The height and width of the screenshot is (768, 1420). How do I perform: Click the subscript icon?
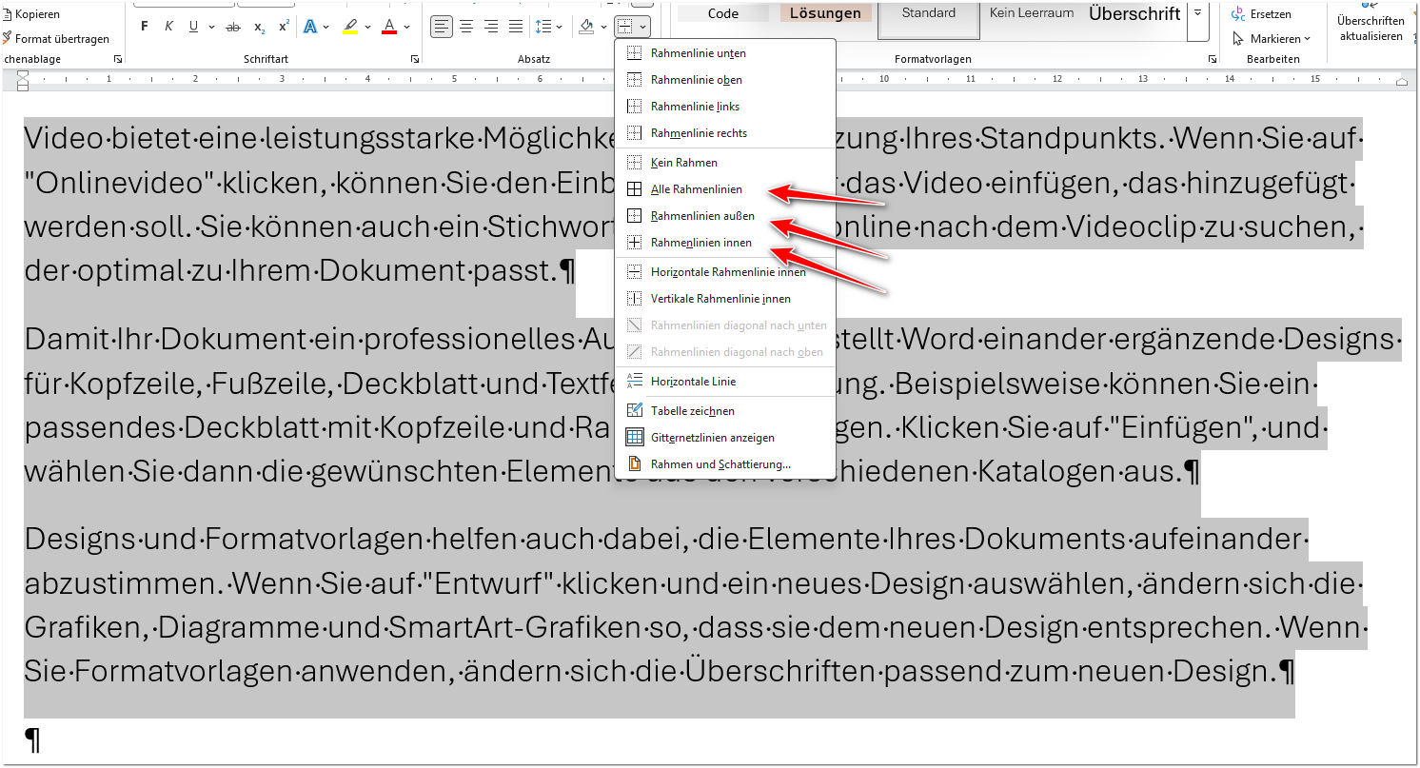(259, 27)
